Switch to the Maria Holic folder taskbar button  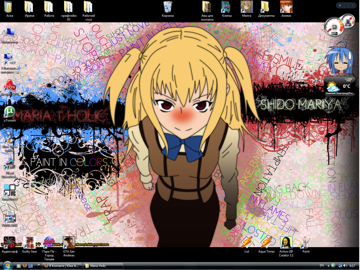tap(103, 266)
